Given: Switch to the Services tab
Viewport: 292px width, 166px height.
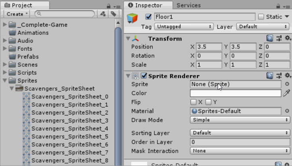Looking at the screenshot, I should 189,5.
